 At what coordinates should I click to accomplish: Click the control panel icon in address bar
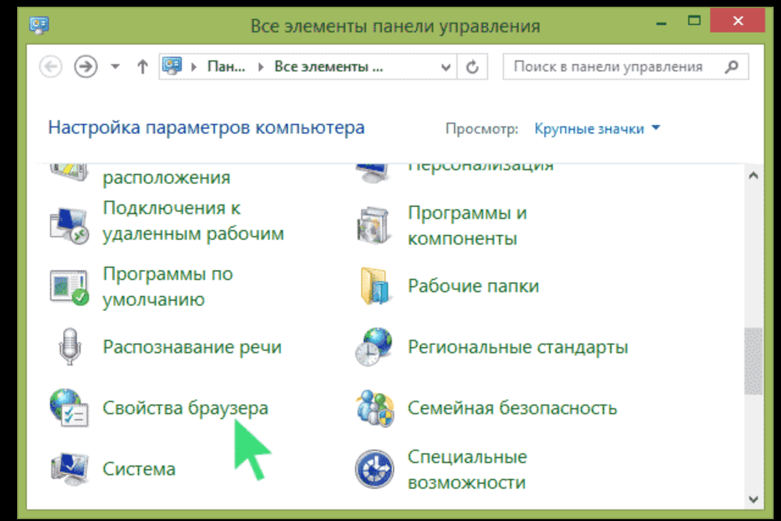[x=172, y=66]
